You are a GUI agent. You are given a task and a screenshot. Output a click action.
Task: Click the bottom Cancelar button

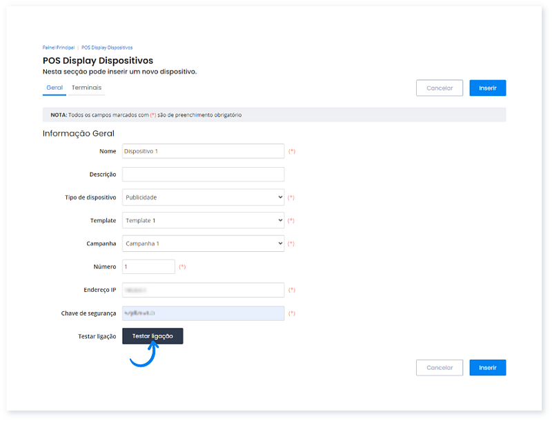tap(440, 367)
